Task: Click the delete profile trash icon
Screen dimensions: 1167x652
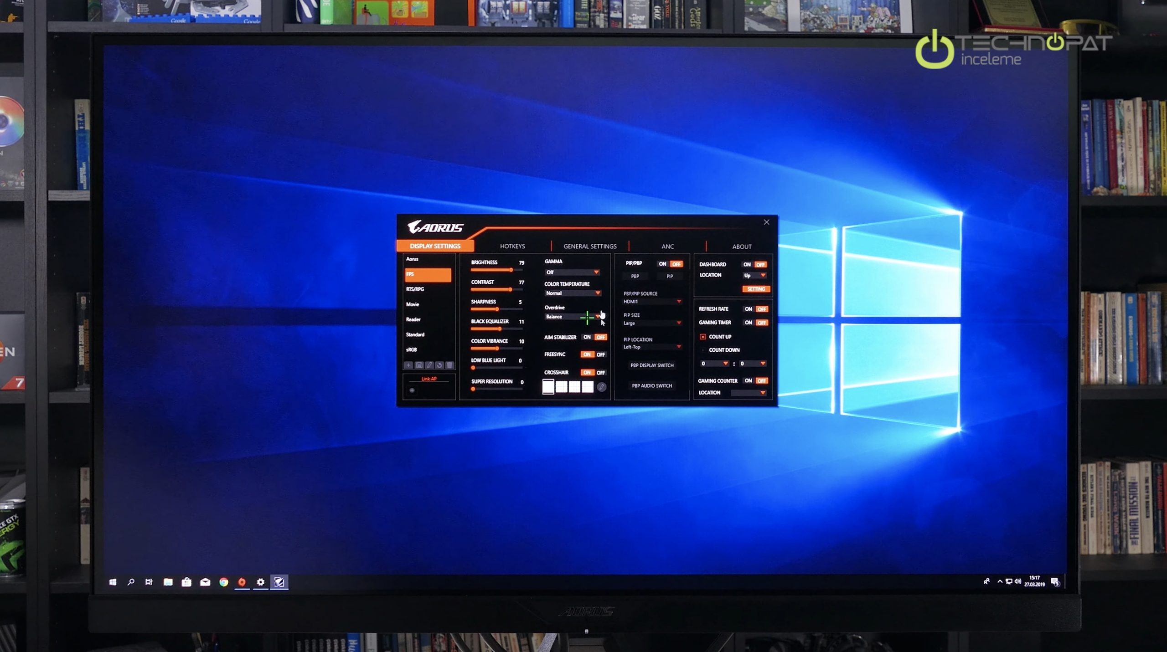Action: [449, 365]
